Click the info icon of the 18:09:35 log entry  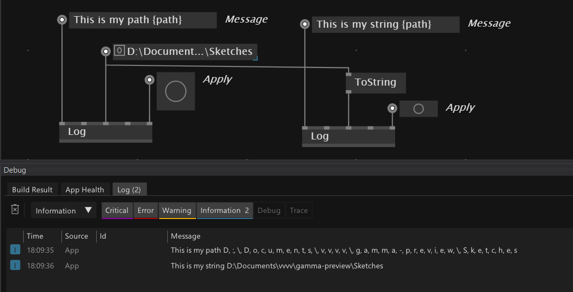15,250
